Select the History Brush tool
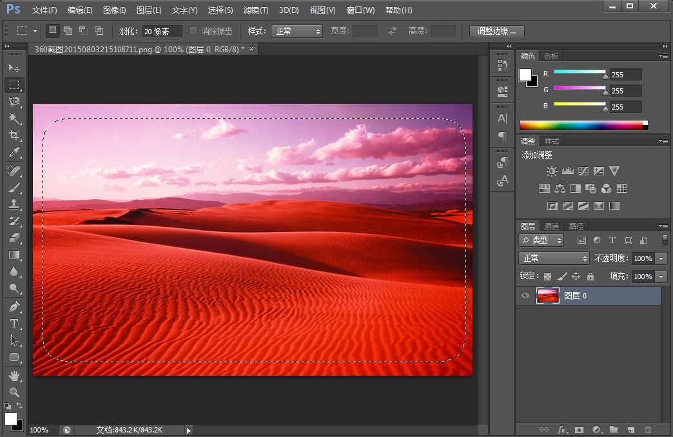Viewport: 673px width, 437px height. (x=14, y=221)
